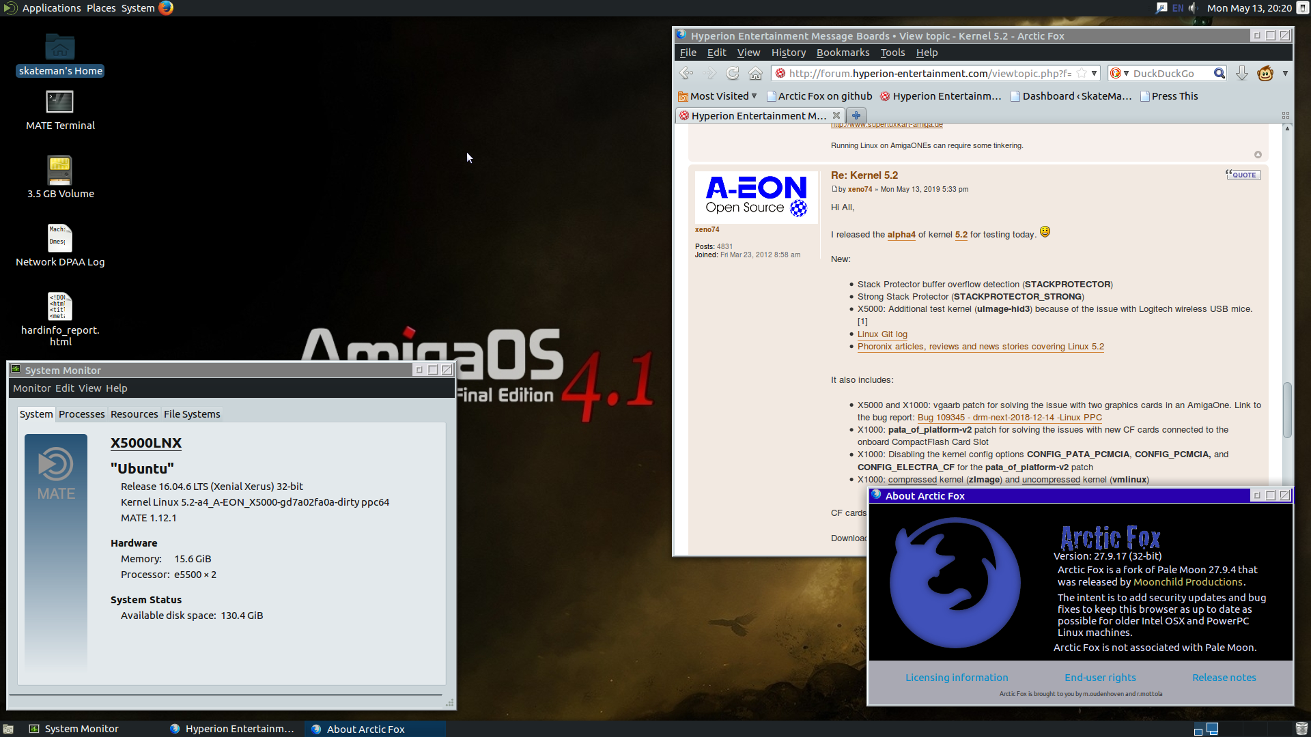Switch to the Processes tab
The height and width of the screenshot is (737, 1311).
pos(82,414)
